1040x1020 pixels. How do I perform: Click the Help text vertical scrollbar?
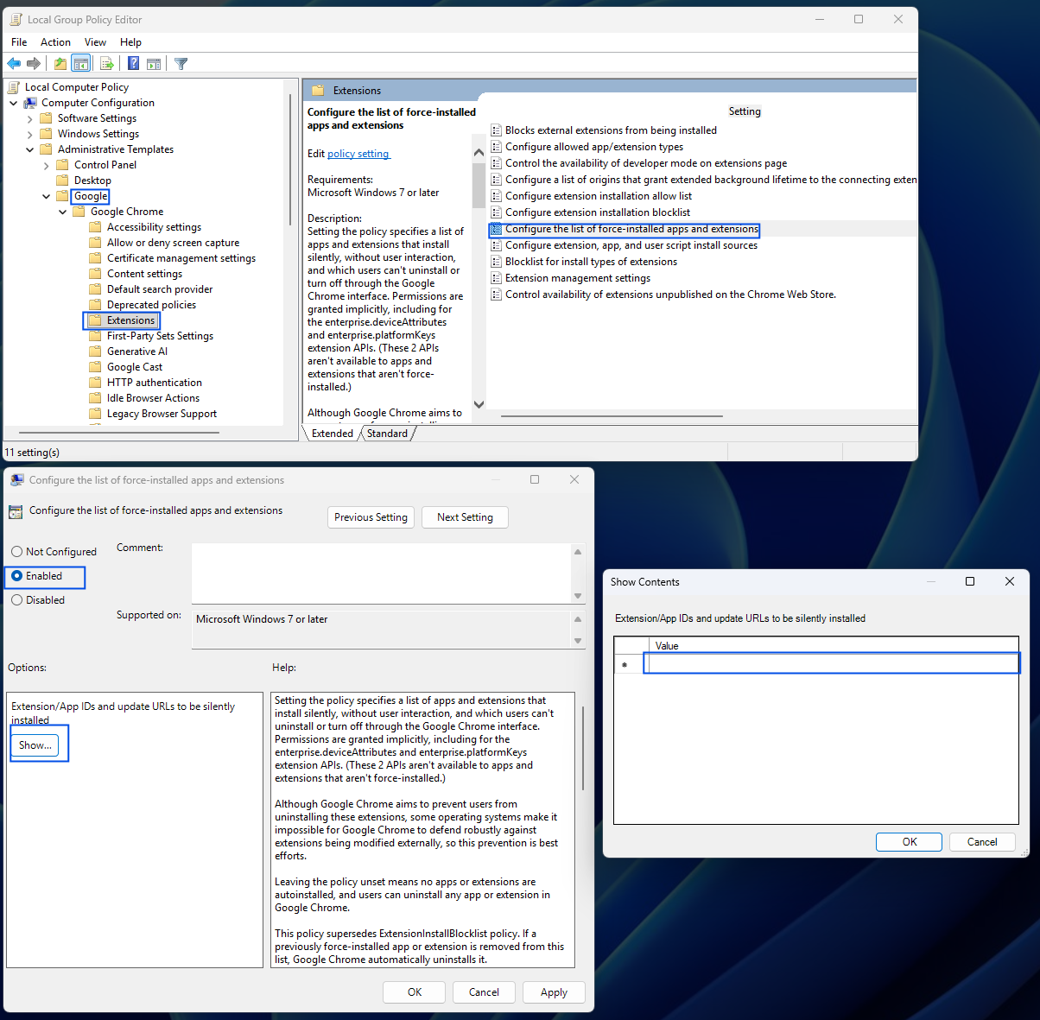point(583,748)
